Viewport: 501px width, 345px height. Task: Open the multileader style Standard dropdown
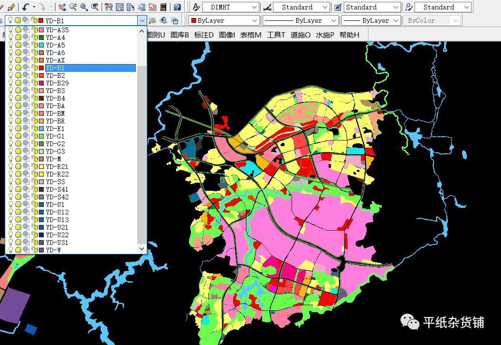point(466,7)
